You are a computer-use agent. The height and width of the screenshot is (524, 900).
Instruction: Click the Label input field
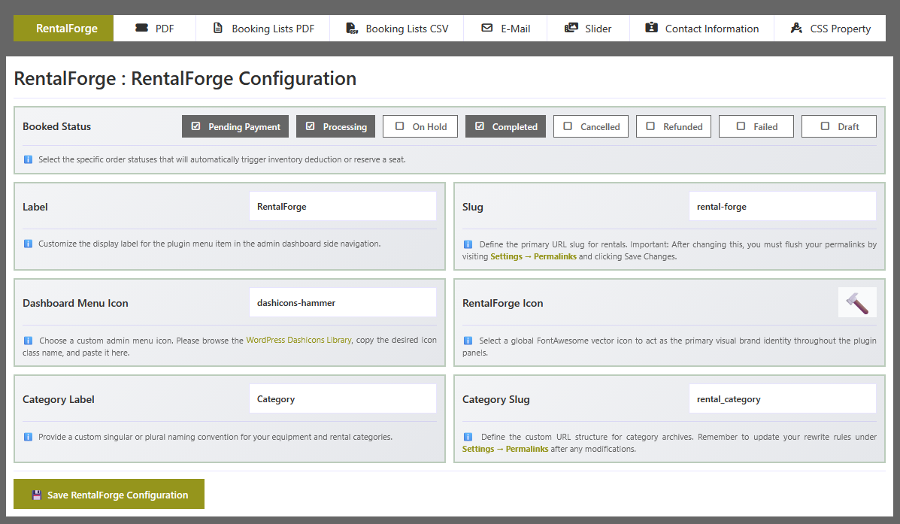tap(343, 206)
